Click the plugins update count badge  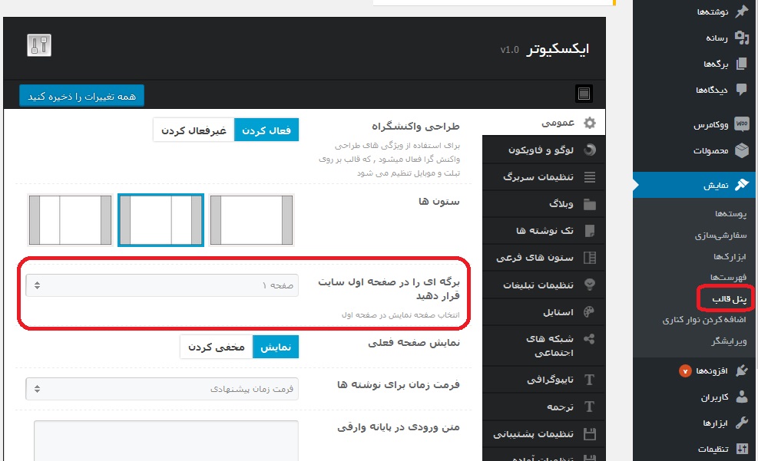point(685,371)
